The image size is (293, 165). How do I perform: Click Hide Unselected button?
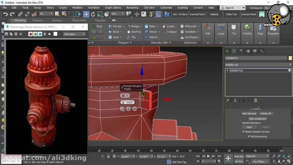click(257, 119)
